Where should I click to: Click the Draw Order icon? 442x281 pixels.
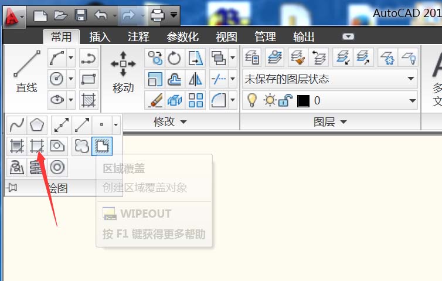pyautogui.click(x=219, y=57)
